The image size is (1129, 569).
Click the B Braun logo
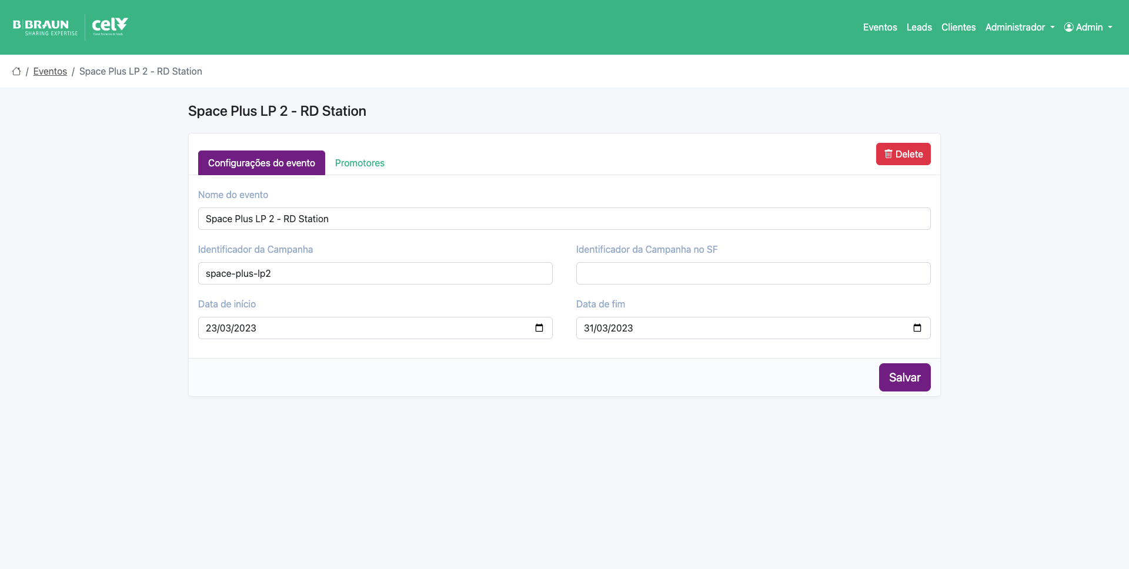coord(45,27)
